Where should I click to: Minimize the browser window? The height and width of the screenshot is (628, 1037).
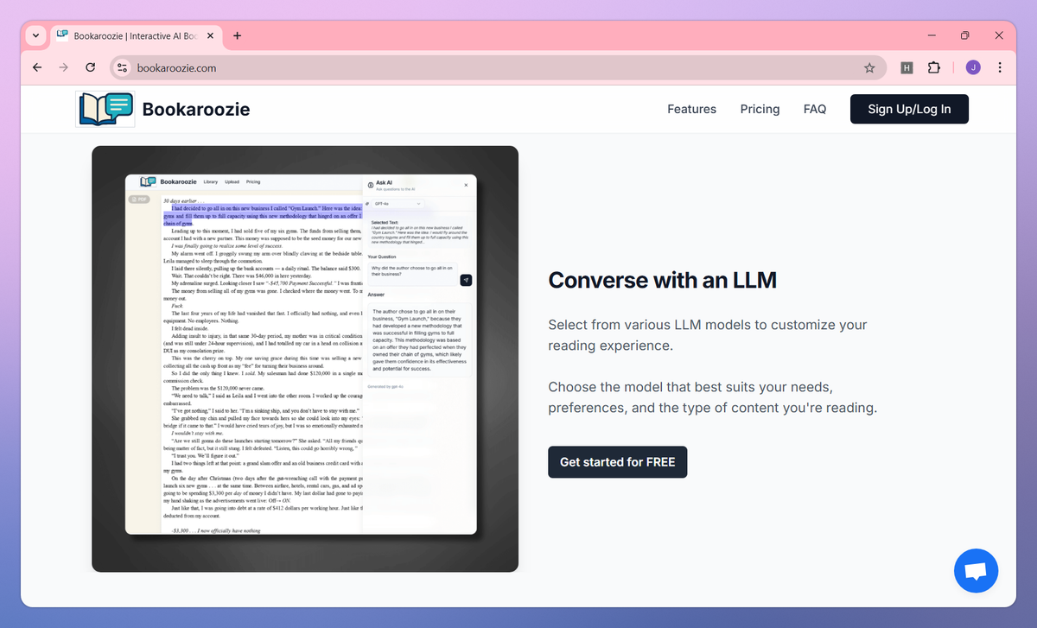coord(932,35)
